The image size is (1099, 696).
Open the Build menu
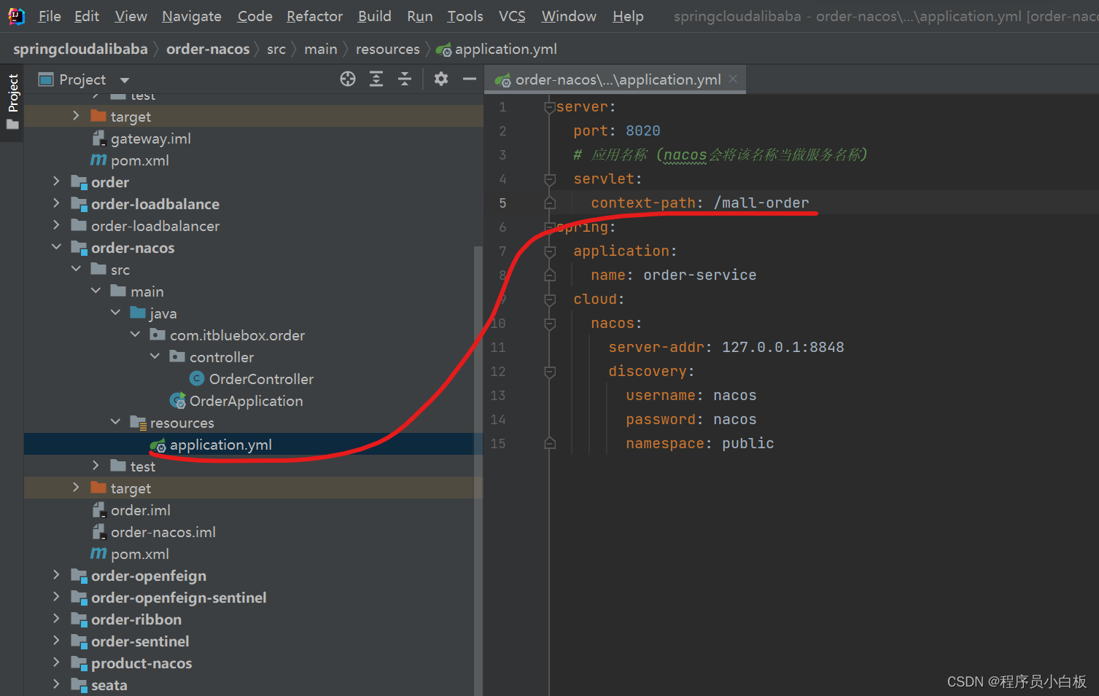pos(375,16)
